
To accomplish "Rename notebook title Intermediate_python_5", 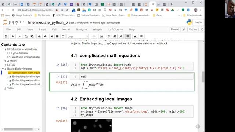I will tap(48, 23).
